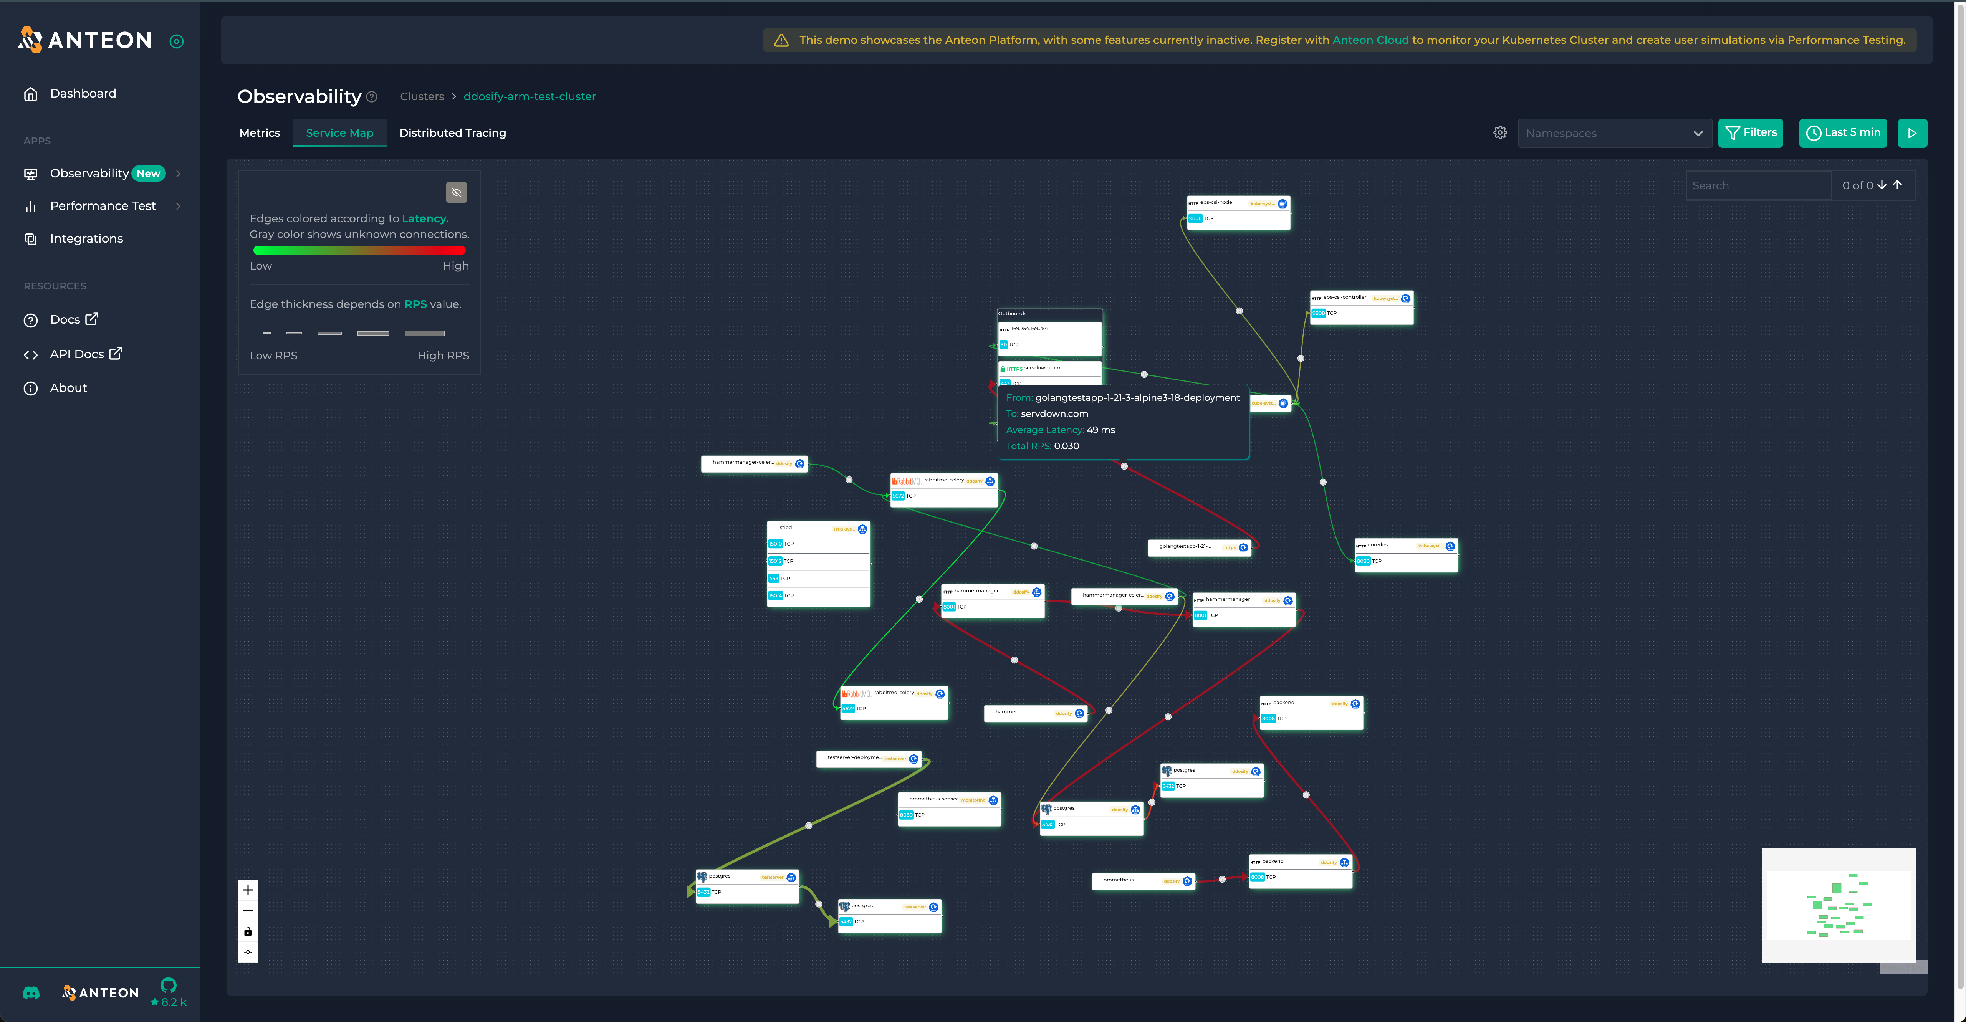
Task: Click the coredns node Kubernetes icon
Action: tap(1449, 546)
